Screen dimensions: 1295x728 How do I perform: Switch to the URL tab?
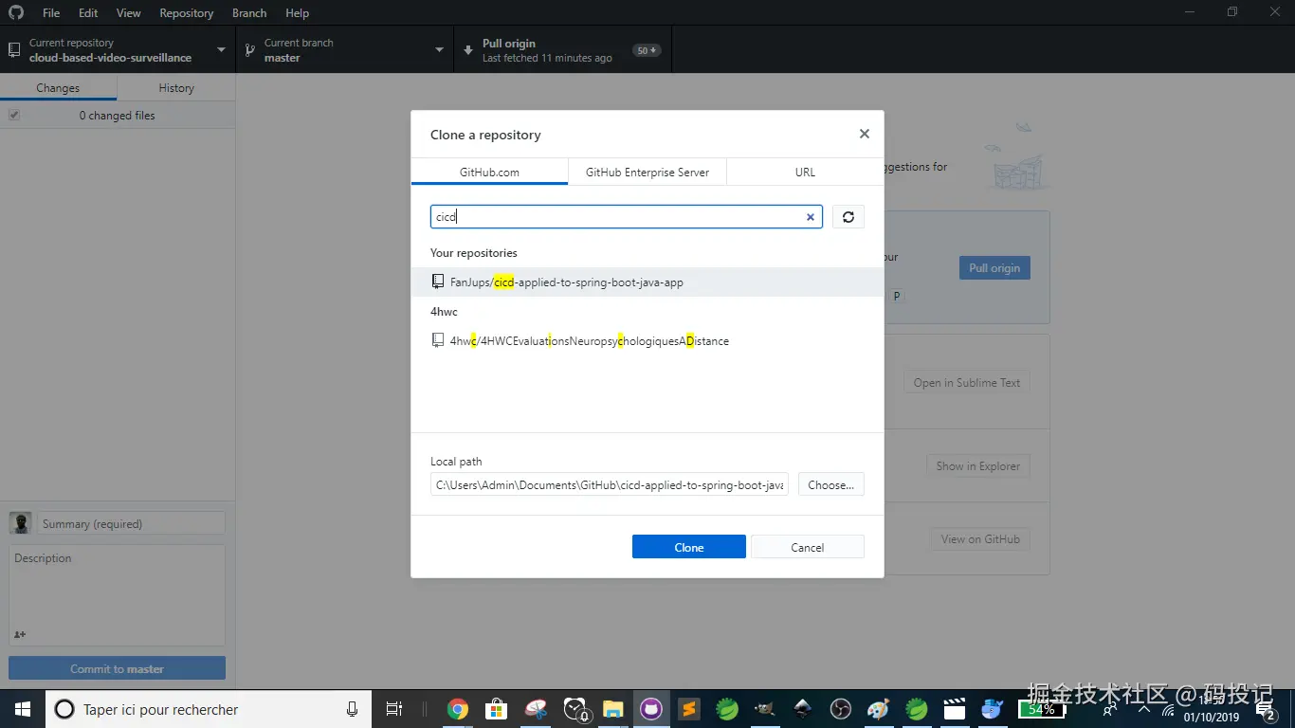point(805,173)
